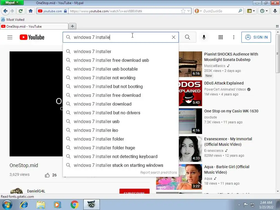The height and width of the screenshot is (210, 280).
Task: Open the downloads arrow button
Action: click(x=275, y=11)
